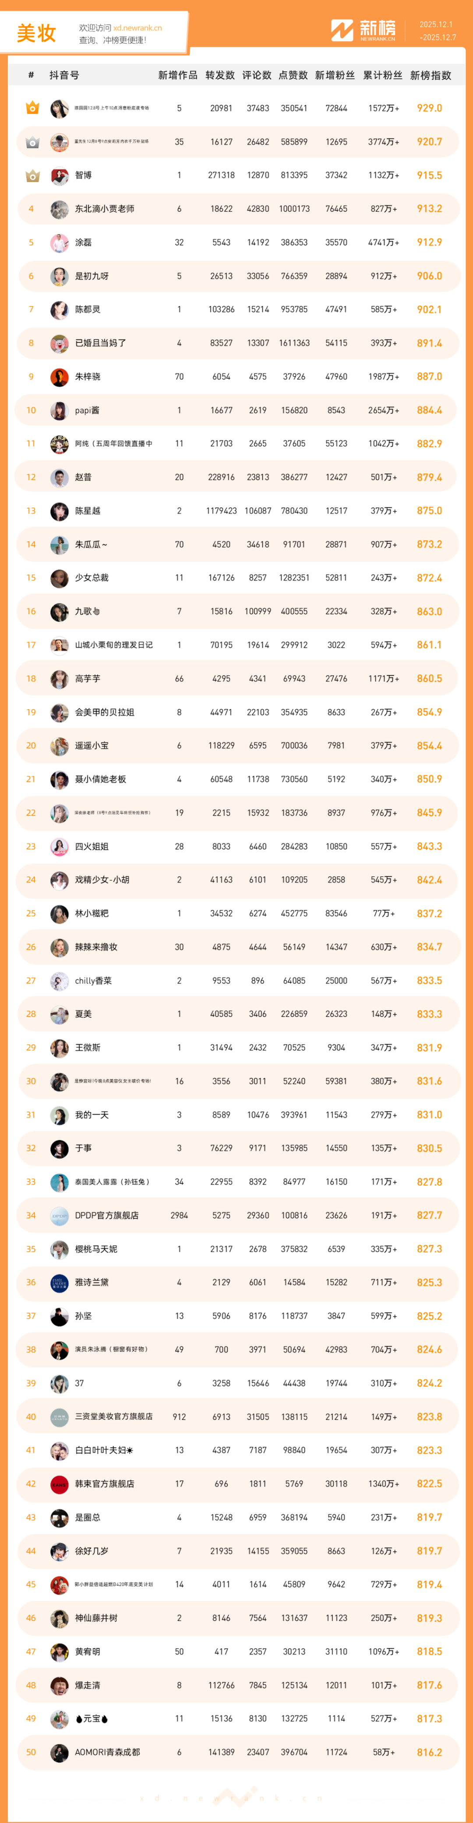473x1823 pixels.
Task: Click avatar thumbnail of 朱梓骁
Action: coord(60,377)
